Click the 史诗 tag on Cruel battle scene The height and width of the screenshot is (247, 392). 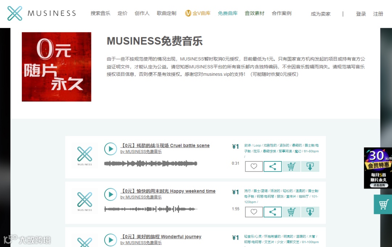pos(247,145)
